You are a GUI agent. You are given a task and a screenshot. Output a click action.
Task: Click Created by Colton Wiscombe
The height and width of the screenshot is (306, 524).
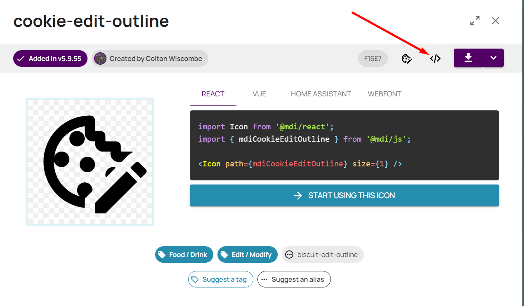(149, 58)
